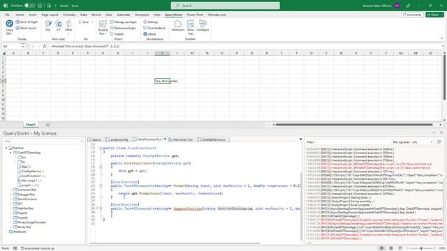Open the New script 1.csx editor tab
Screen dimensions: 447x251
[x=182, y=139]
